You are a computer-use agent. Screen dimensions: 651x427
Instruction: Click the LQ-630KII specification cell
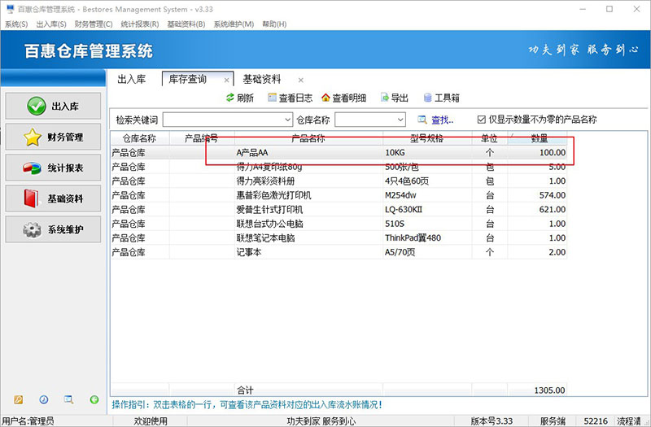coord(427,210)
